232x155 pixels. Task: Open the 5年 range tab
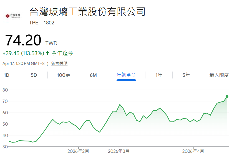click(x=186, y=75)
